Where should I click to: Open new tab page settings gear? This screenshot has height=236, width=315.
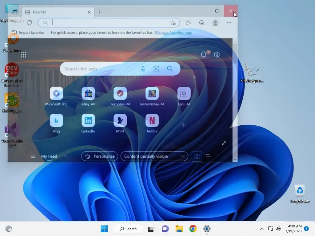[x=217, y=55]
